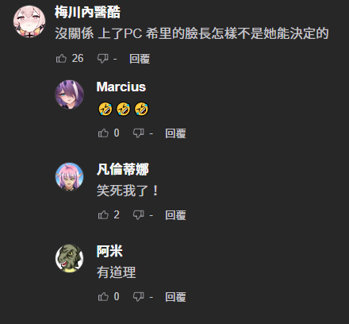Image resolution: width=349 pixels, height=324 pixels.
Task: Visit the username link 阿米
Action: click(109, 251)
